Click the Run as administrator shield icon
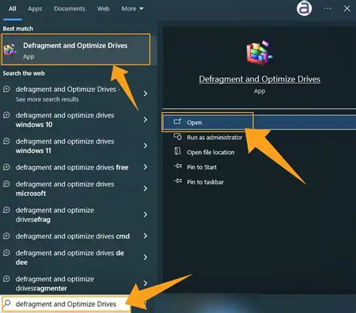Image resolution: width=356 pixels, height=313 pixels. (x=178, y=137)
